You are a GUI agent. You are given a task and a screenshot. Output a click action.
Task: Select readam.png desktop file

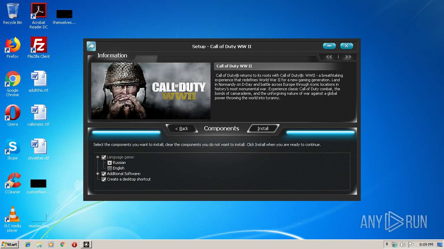39,220
